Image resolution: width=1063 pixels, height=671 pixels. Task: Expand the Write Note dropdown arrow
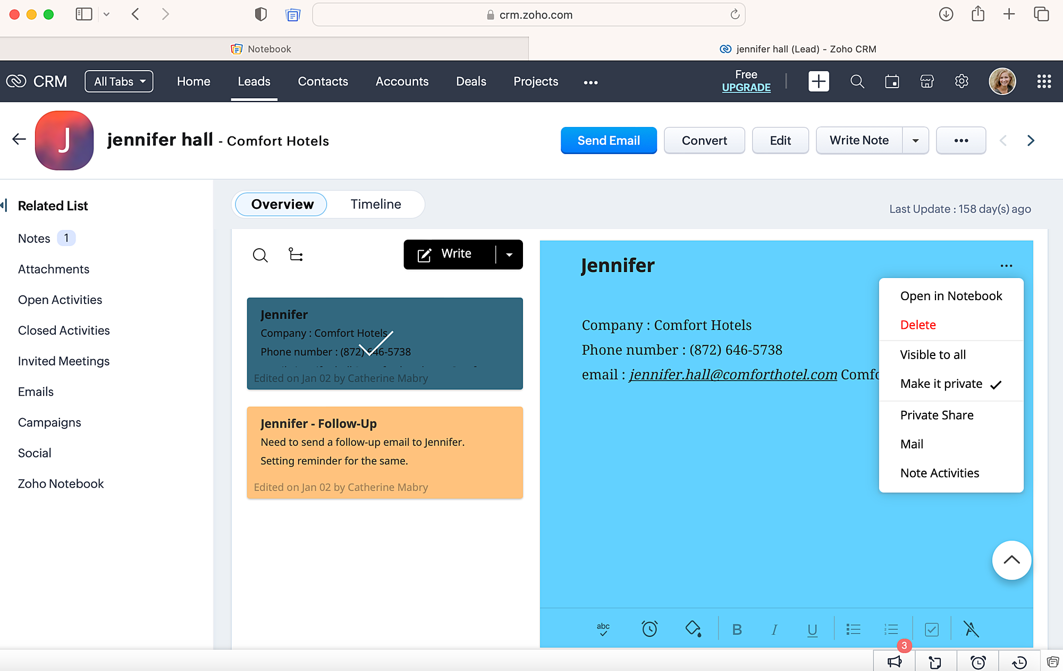pyautogui.click(x=915, y=141)
